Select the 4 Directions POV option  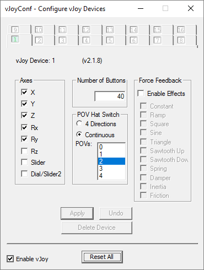79,123
